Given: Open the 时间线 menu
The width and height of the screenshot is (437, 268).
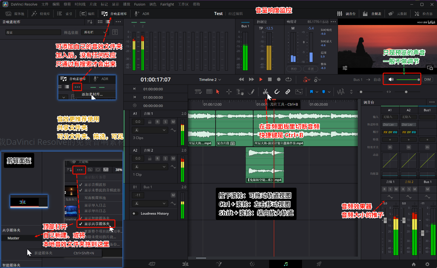Looking at the screenshot, I should (80, 4).
